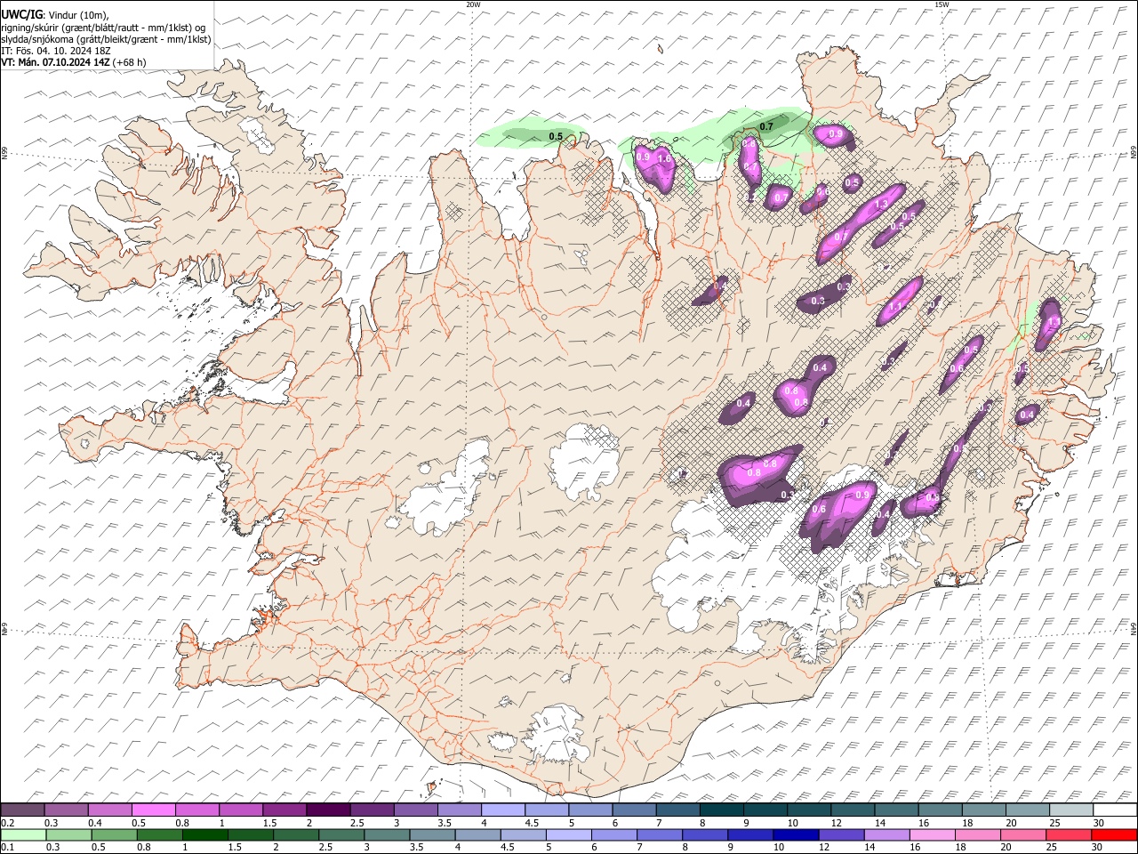
Task: Click the '20W' longitude label
Action: tap(474, 4)
